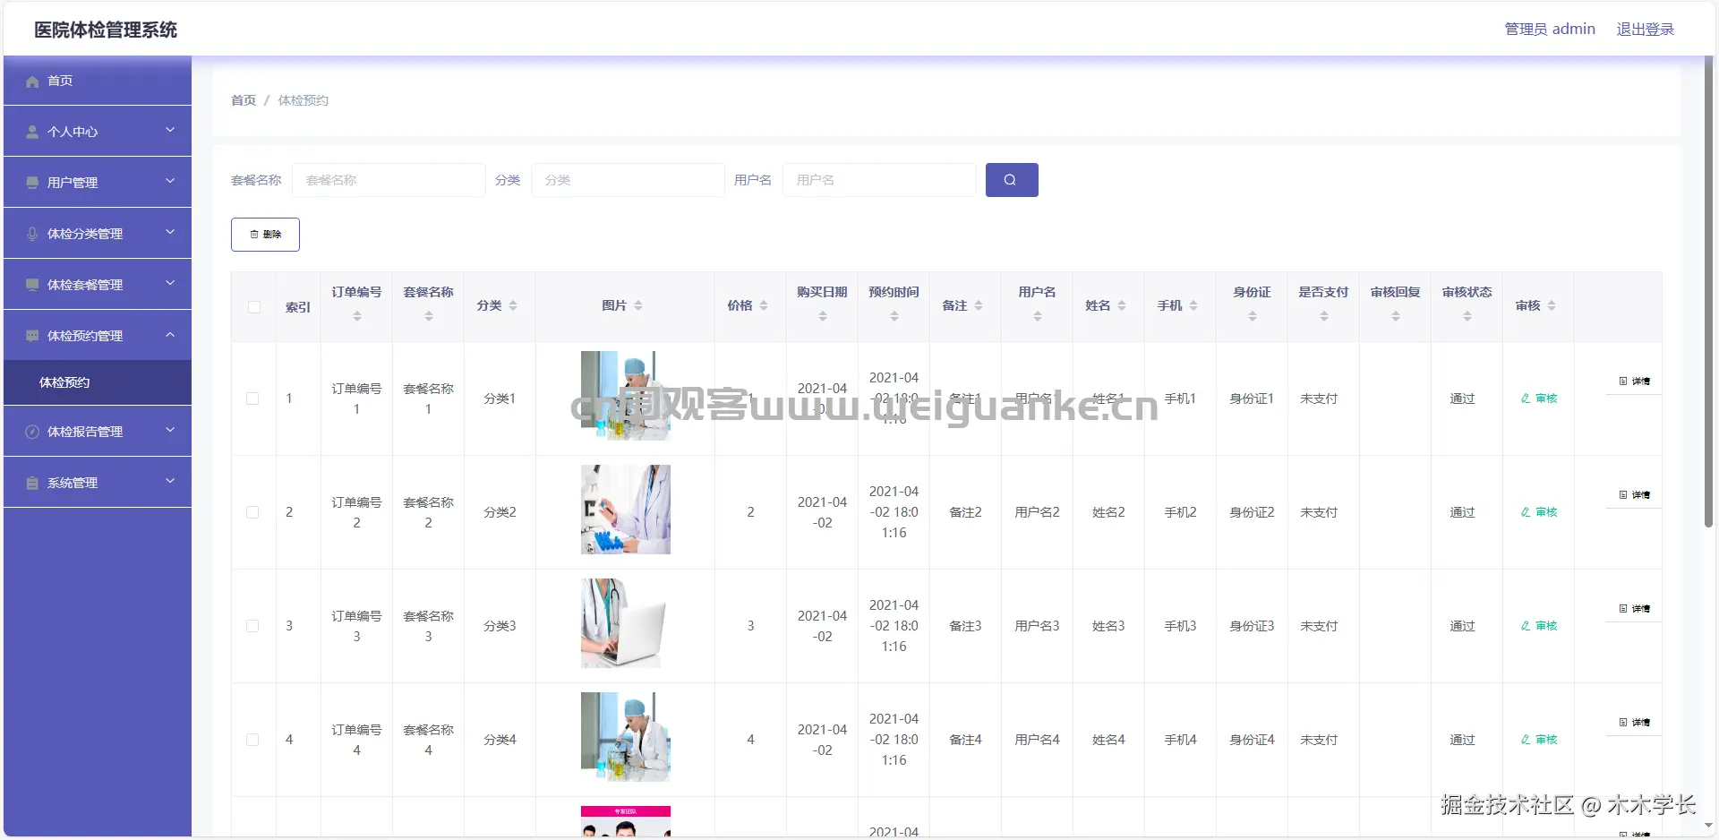This screenshot has height=840, width=1719.
Task: Click the page vertical scrollbar thumb
Action: click(1709, 291)
